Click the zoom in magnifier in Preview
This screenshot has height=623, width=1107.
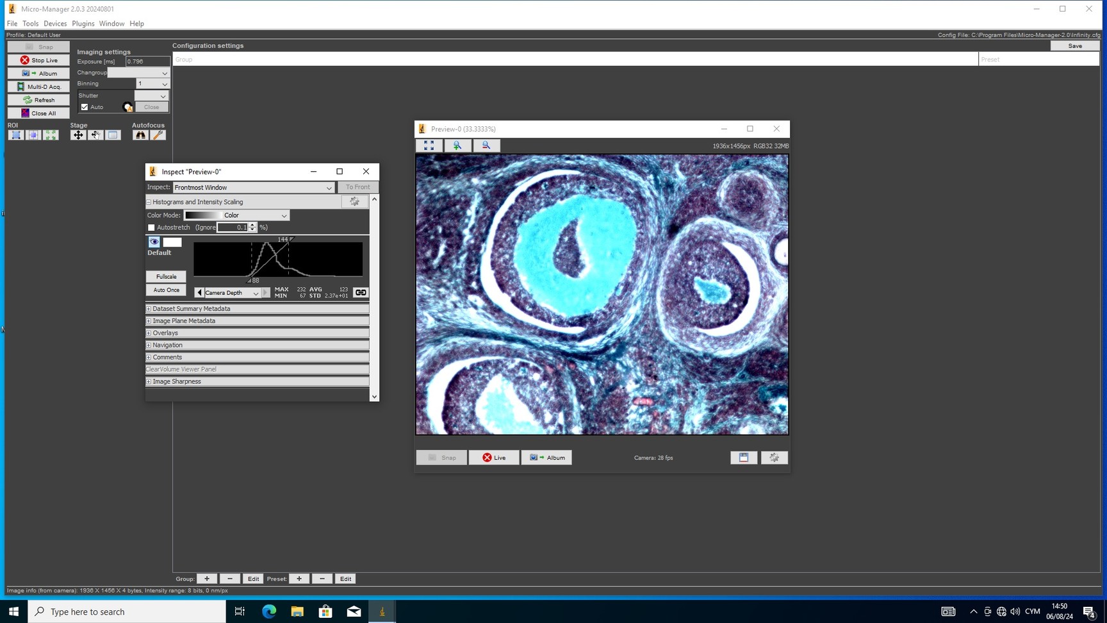[457, 145]
